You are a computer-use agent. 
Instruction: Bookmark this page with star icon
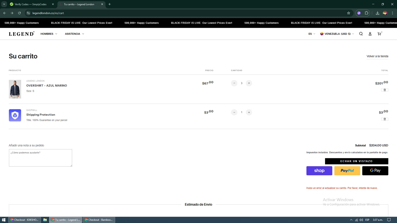[x=349, y=13]
